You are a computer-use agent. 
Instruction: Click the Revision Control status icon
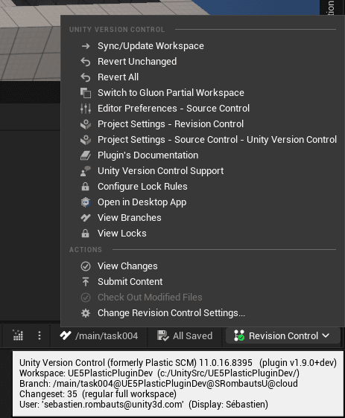(239, 335)
